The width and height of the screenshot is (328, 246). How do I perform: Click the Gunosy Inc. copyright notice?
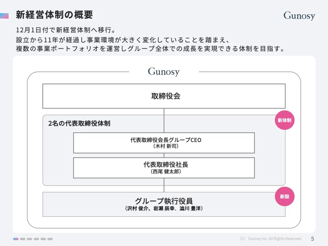click(x=271, y=239)
